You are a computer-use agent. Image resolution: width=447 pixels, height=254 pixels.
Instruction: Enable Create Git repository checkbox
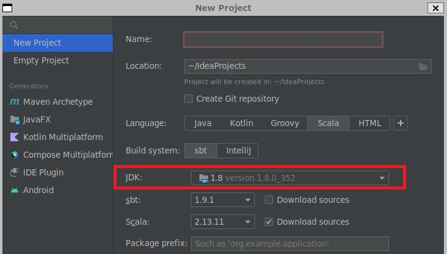click(188, 99)
